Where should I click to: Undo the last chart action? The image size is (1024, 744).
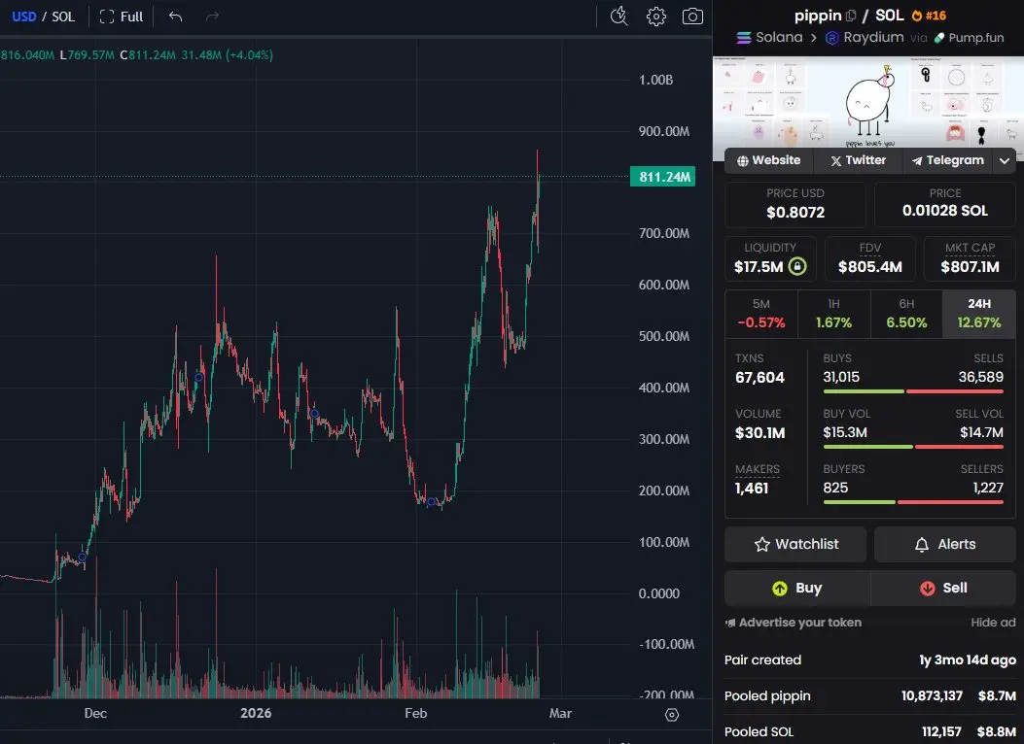point(175,17)
